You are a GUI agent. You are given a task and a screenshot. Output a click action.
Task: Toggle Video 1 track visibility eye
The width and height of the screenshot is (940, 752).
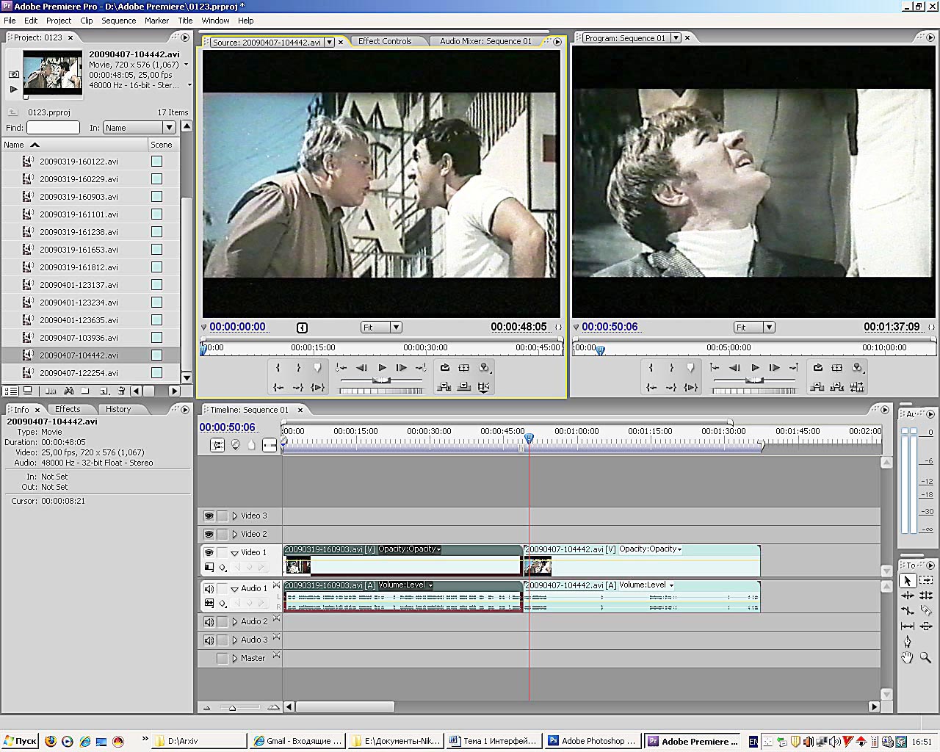point(209,552)
